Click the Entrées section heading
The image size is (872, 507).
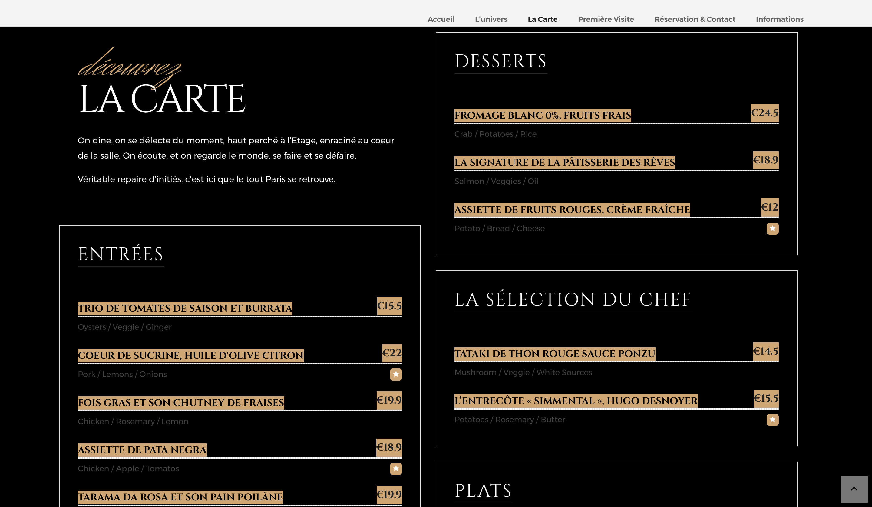tap(121, 254)
